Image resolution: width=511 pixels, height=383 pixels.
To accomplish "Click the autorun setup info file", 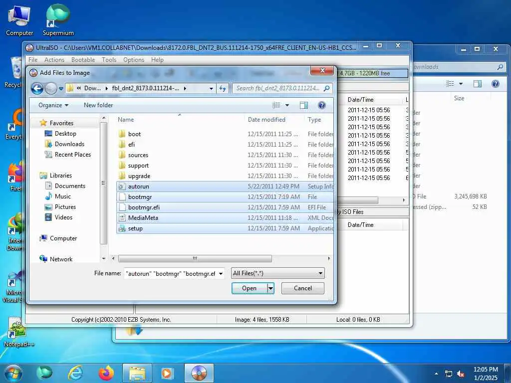I will pyautogui.click(x=225, y=187).
